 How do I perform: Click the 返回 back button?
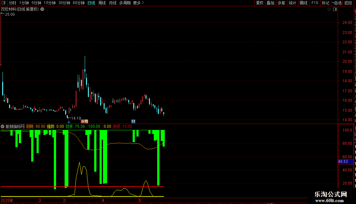tap(348, 3)
